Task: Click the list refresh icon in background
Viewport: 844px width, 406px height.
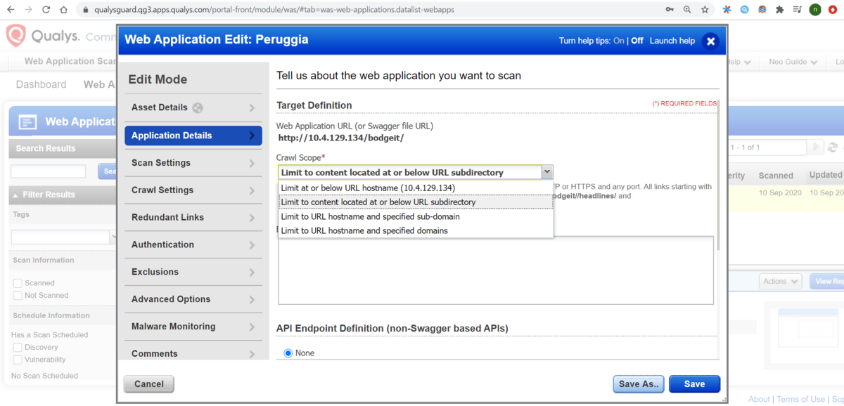Action: [x=833, y=148]
